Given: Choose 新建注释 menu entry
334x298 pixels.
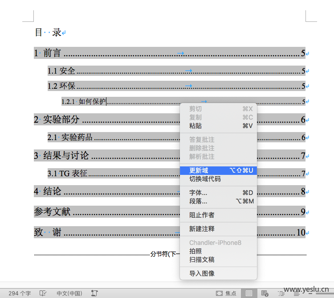Looking at the screenshot, I should (218, 229).
